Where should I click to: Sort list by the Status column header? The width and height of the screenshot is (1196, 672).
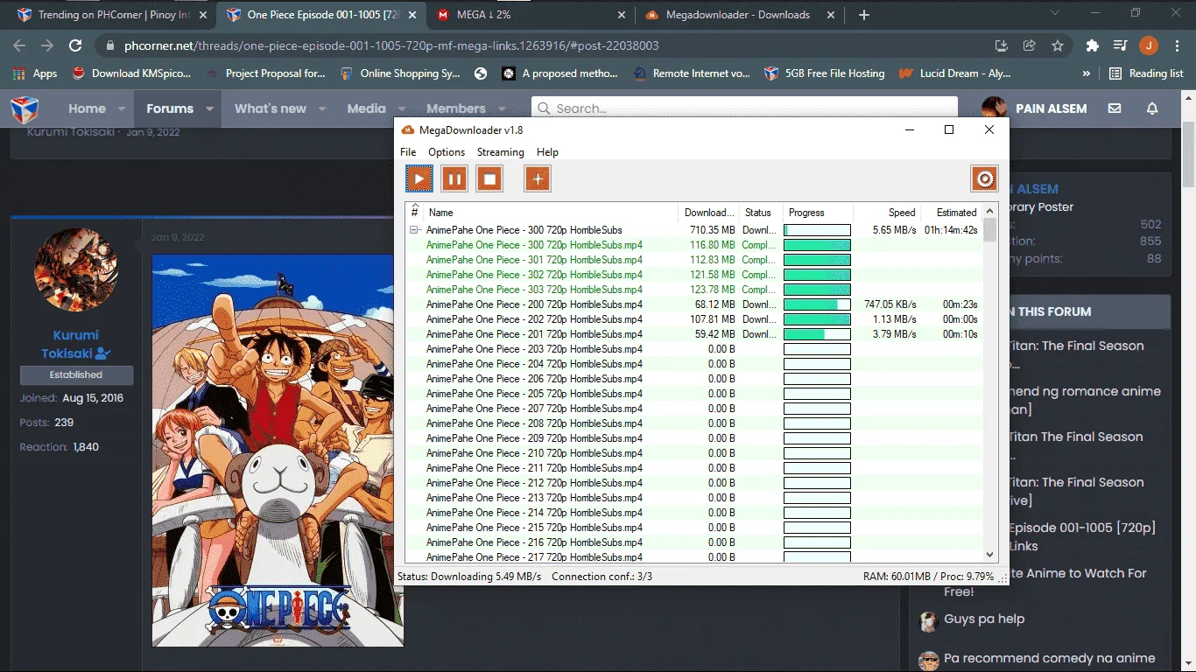[761, 212]
